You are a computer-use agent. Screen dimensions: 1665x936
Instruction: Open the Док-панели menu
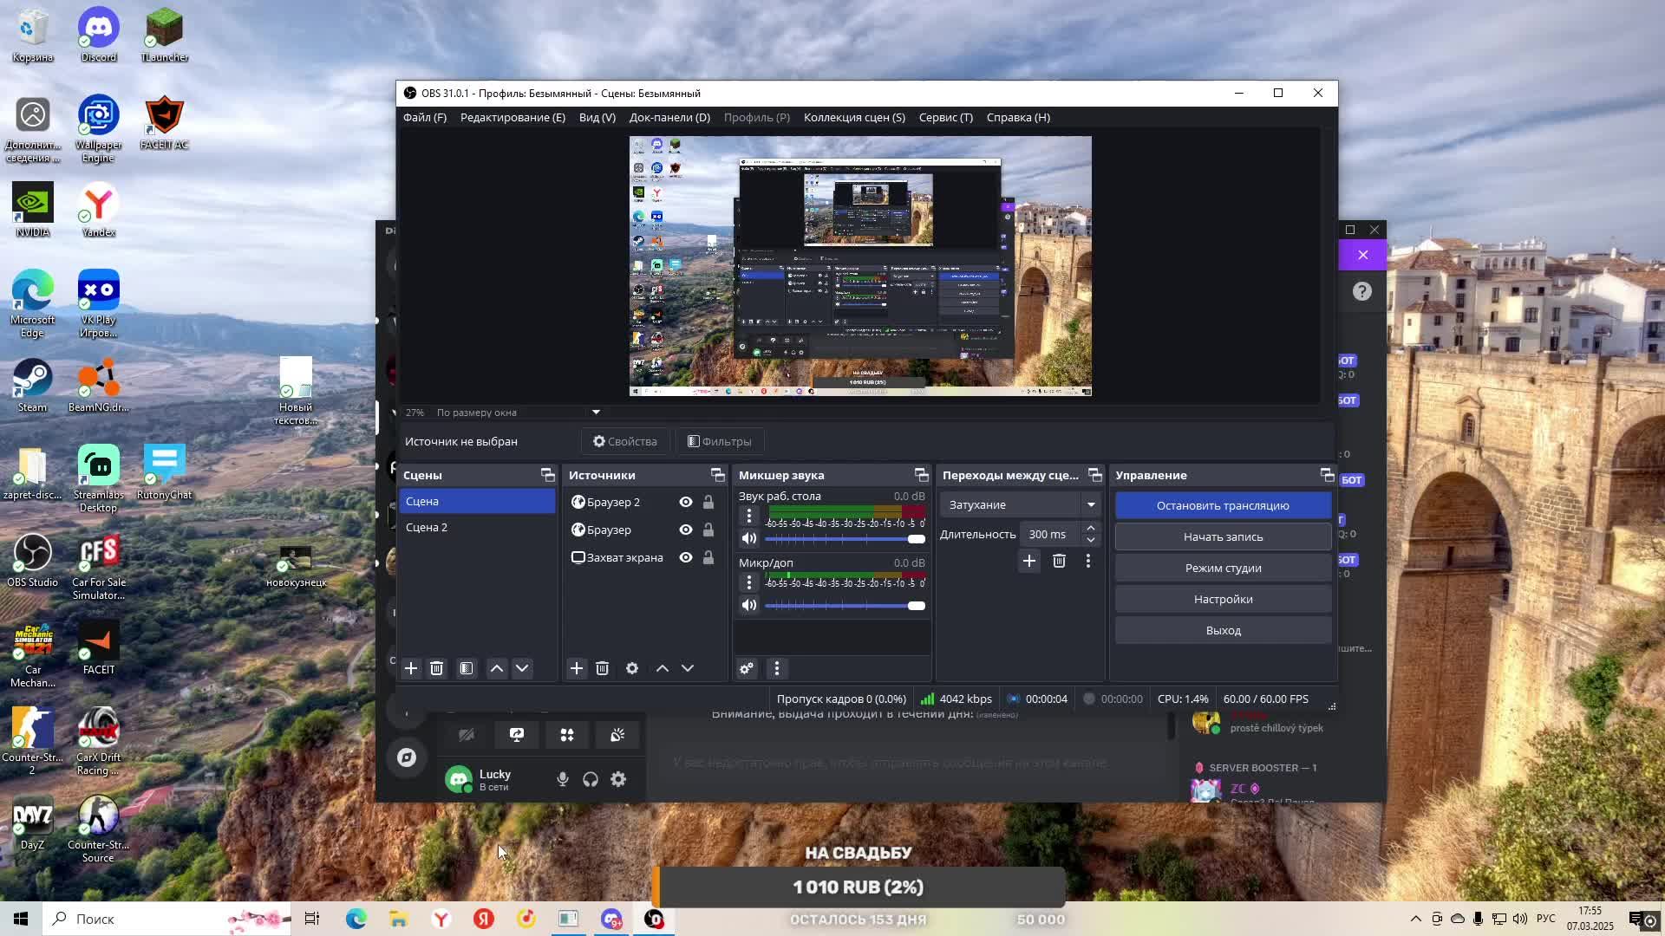[669, 117]
